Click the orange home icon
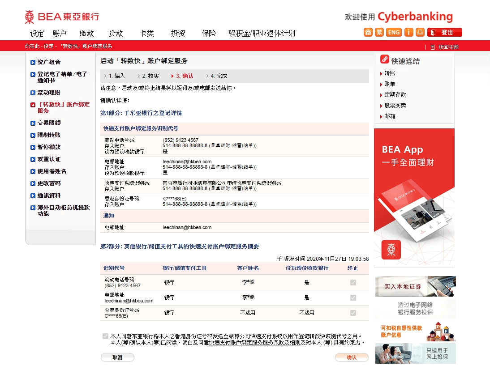 point(368,32)
